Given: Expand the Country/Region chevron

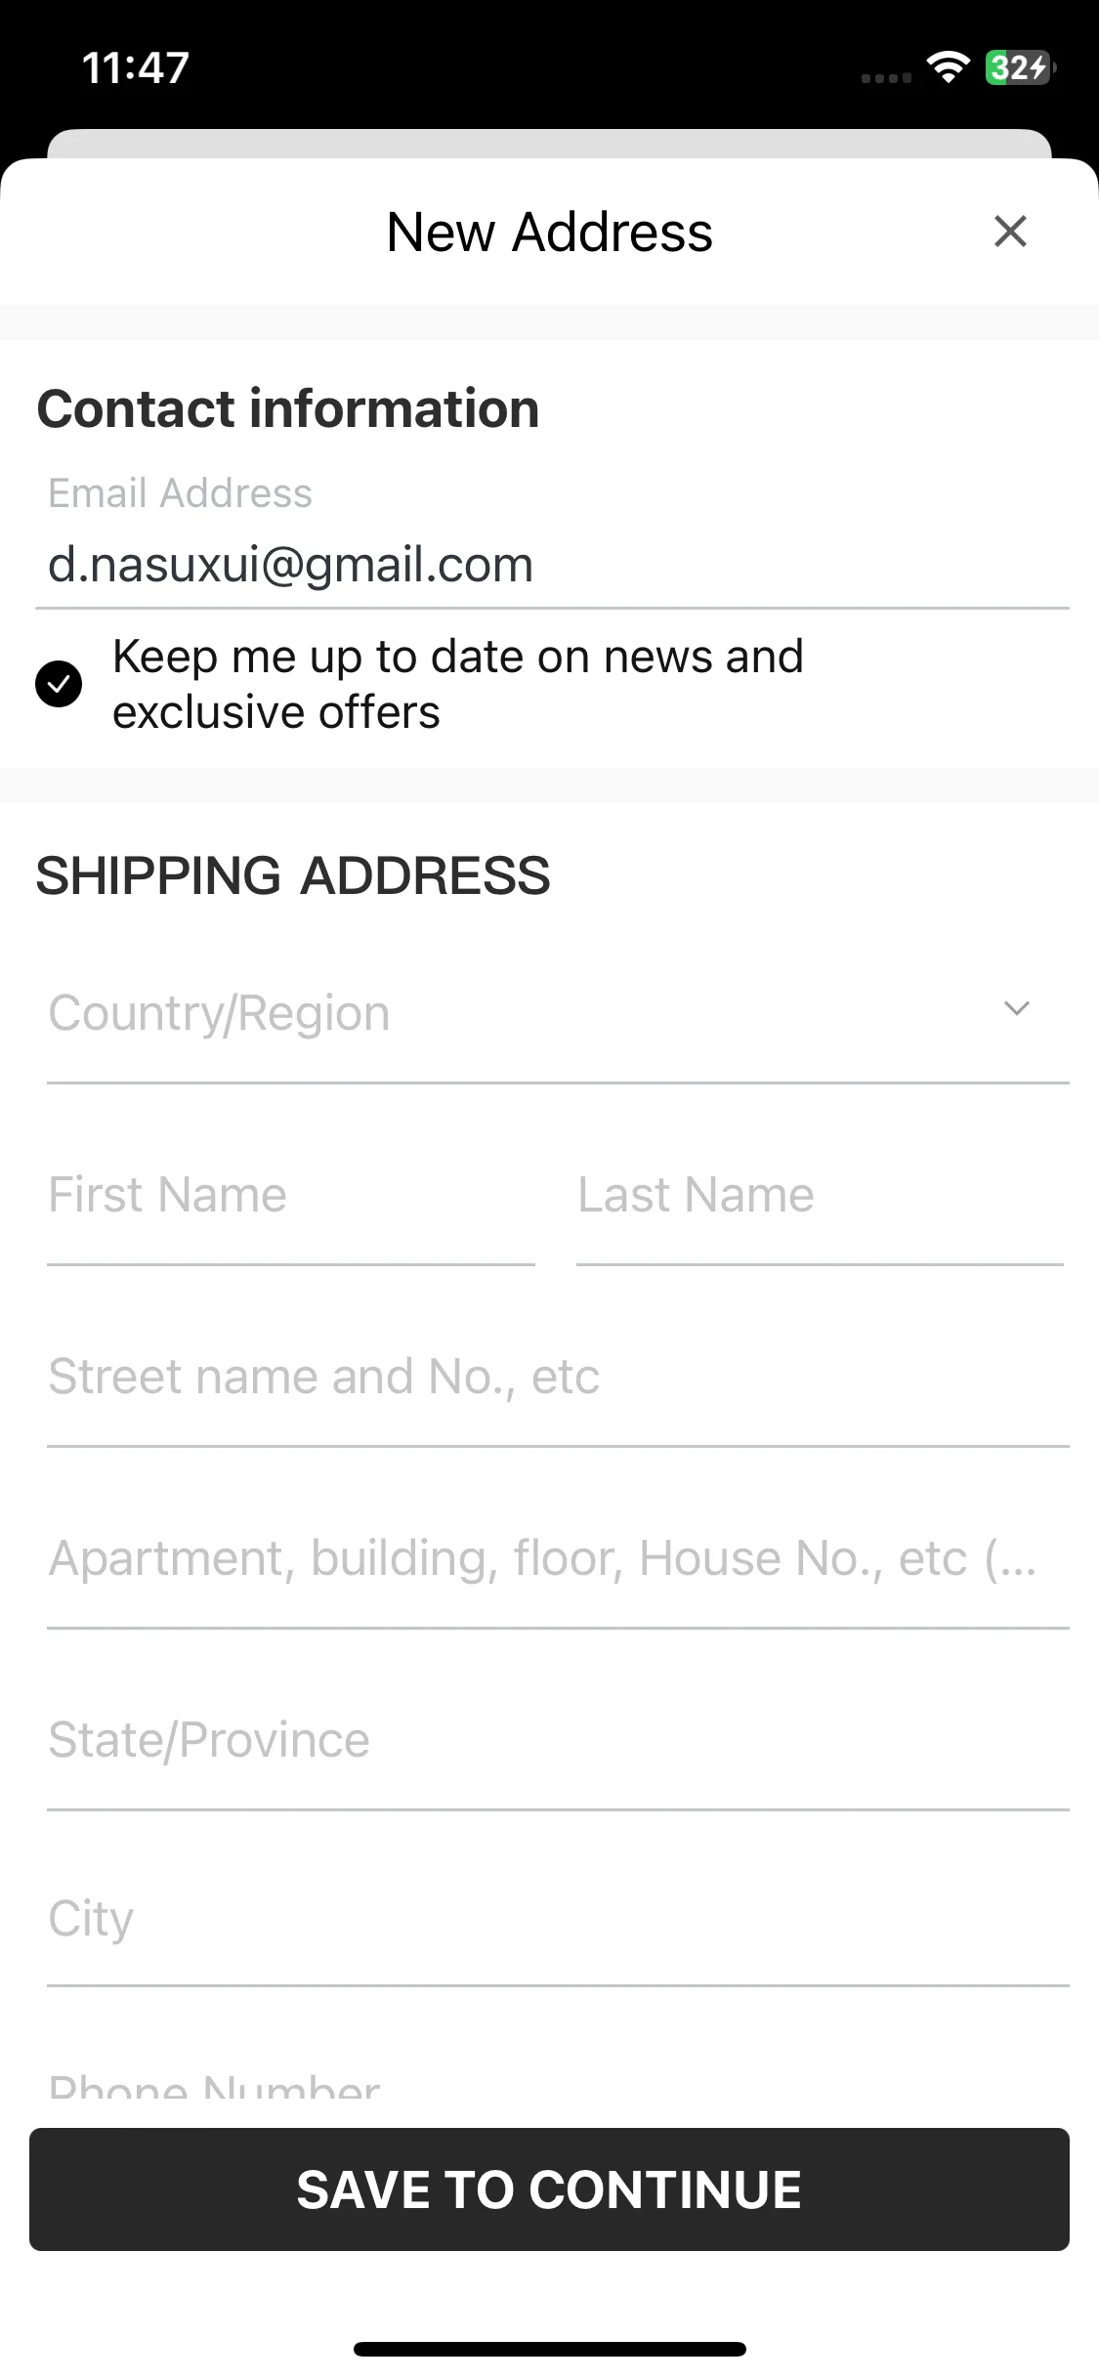Looking at the screenshot, I should click(x=1017, y=1009).
